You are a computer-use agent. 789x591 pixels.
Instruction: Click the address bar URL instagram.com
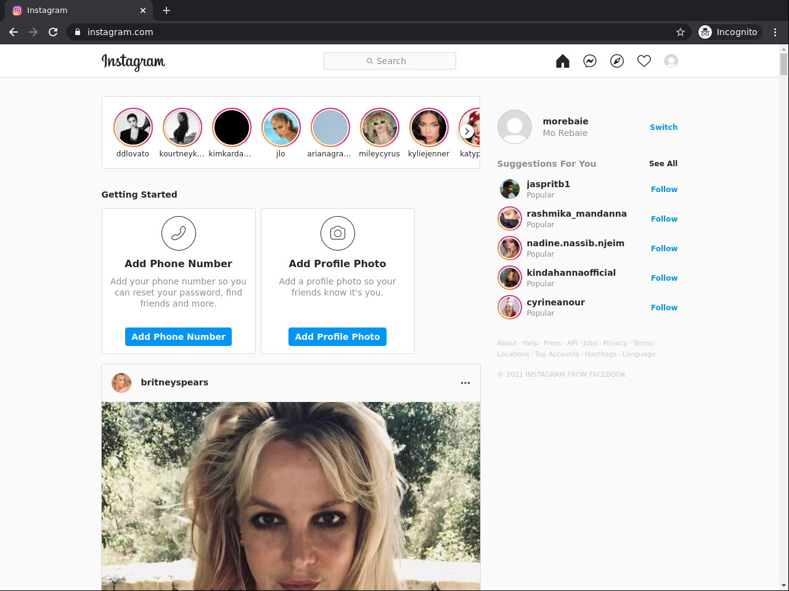click(x=120, y=32)
